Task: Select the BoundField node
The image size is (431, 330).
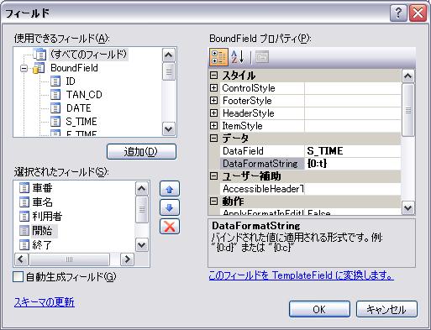Action: pyautogui.click(x=74, y=68)
